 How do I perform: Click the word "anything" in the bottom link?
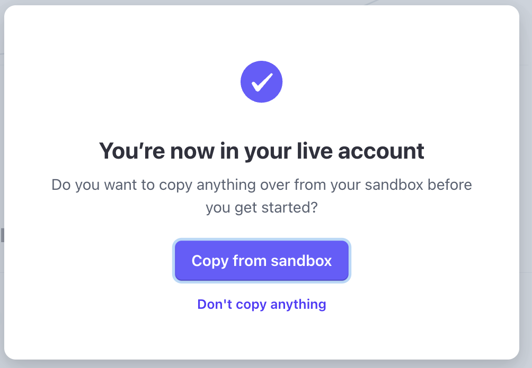click(x=298, y=305)
